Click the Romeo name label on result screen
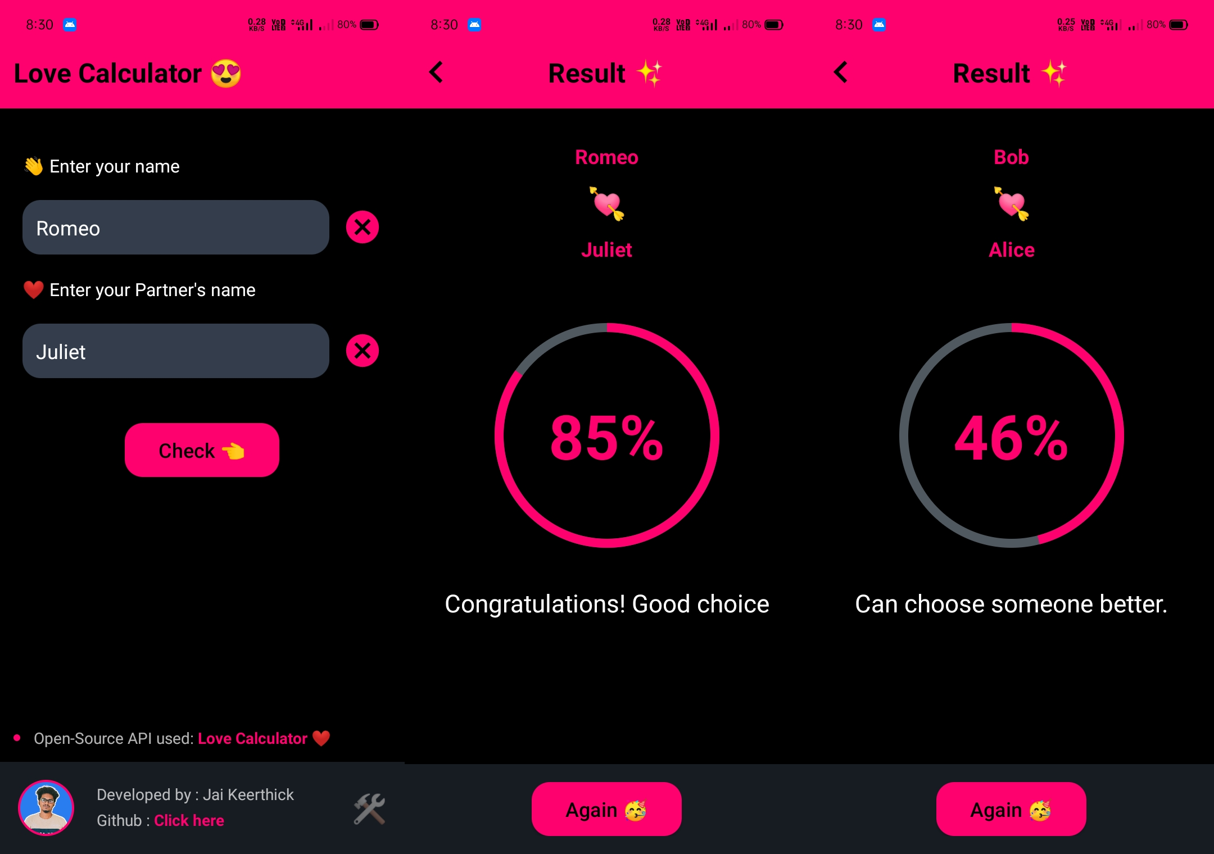1214x854 pixels. coord(606,157)
